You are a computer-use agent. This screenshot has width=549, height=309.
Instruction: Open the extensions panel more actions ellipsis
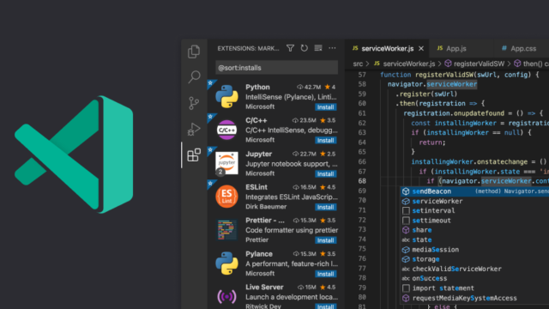tap(332, 48)
